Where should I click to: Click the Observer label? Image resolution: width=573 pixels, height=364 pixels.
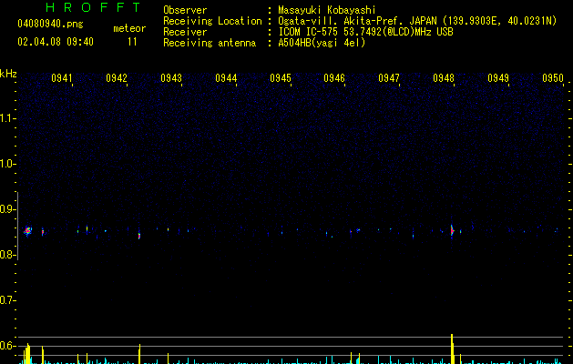(x=185, y=10)
